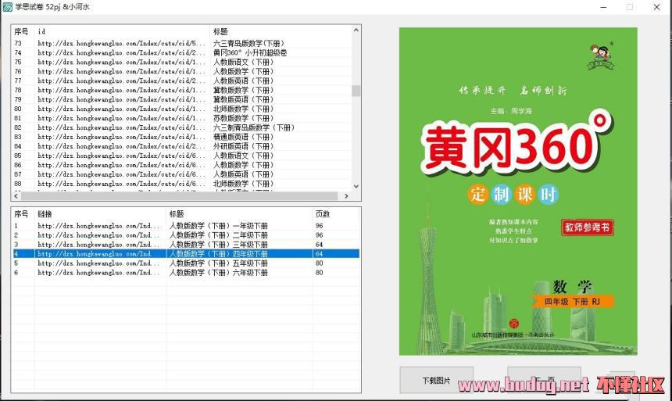This screenshot has width=672, height=401.
Task: Click the upper list vertical scrollbar thumb
Action: [x=356, y=91]
